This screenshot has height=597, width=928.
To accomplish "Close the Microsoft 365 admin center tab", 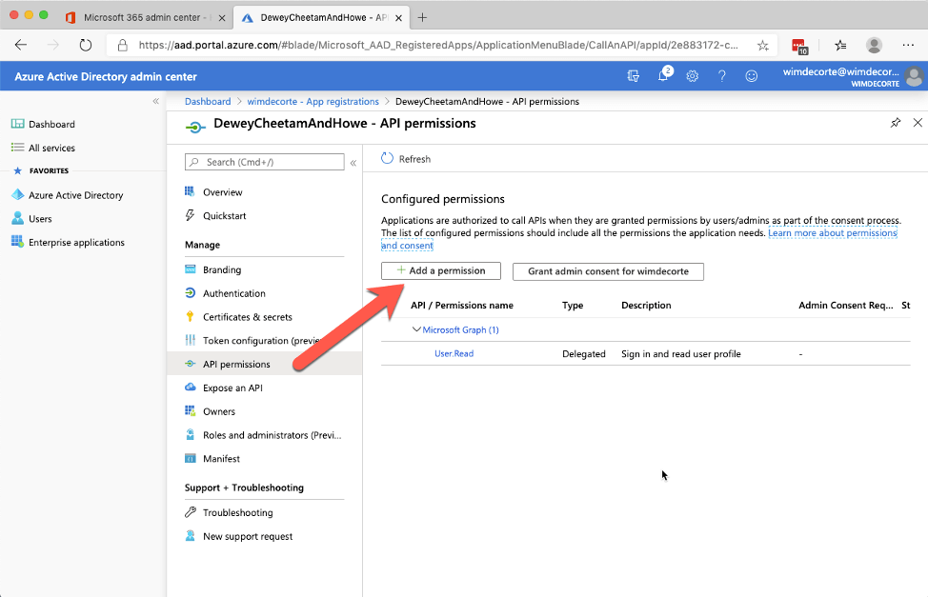I will pos(222,18).
